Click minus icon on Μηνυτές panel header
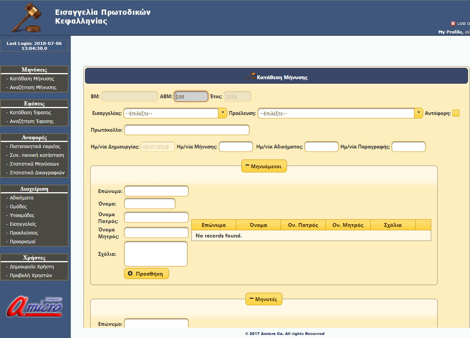 [x=251, y=300]
